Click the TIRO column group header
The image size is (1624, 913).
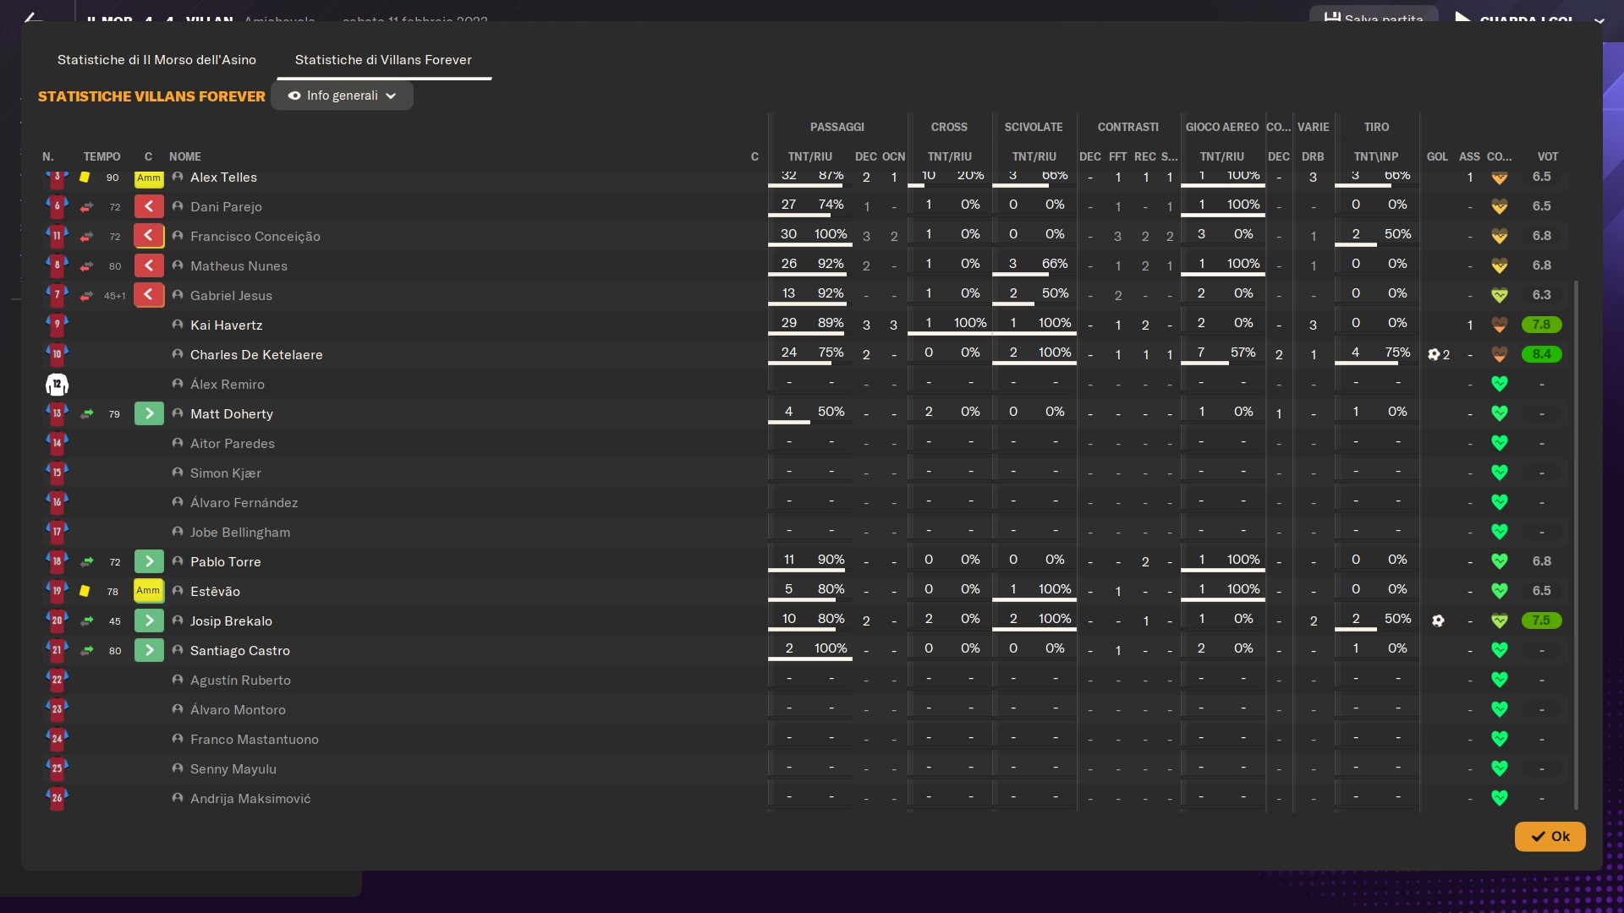point(1376,127)
